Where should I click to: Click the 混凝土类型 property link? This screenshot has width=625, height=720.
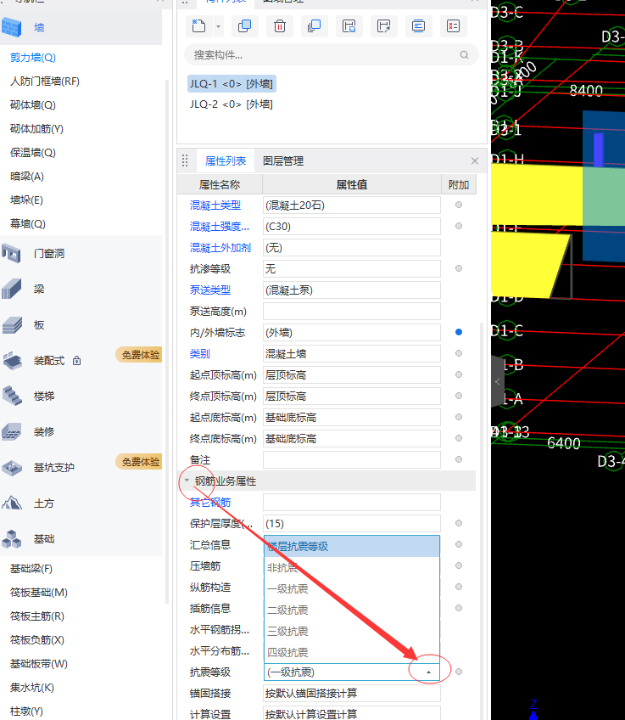pyautogui.click(x=215, y=205)
